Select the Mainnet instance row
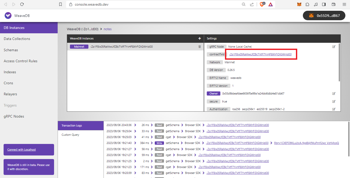Image resolution: width=350 pixels, height=178 pixels. [x=121, y=47]
